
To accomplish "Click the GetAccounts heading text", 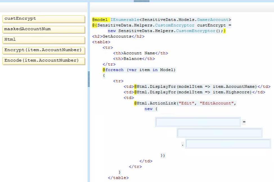I will tap(117, 36).
